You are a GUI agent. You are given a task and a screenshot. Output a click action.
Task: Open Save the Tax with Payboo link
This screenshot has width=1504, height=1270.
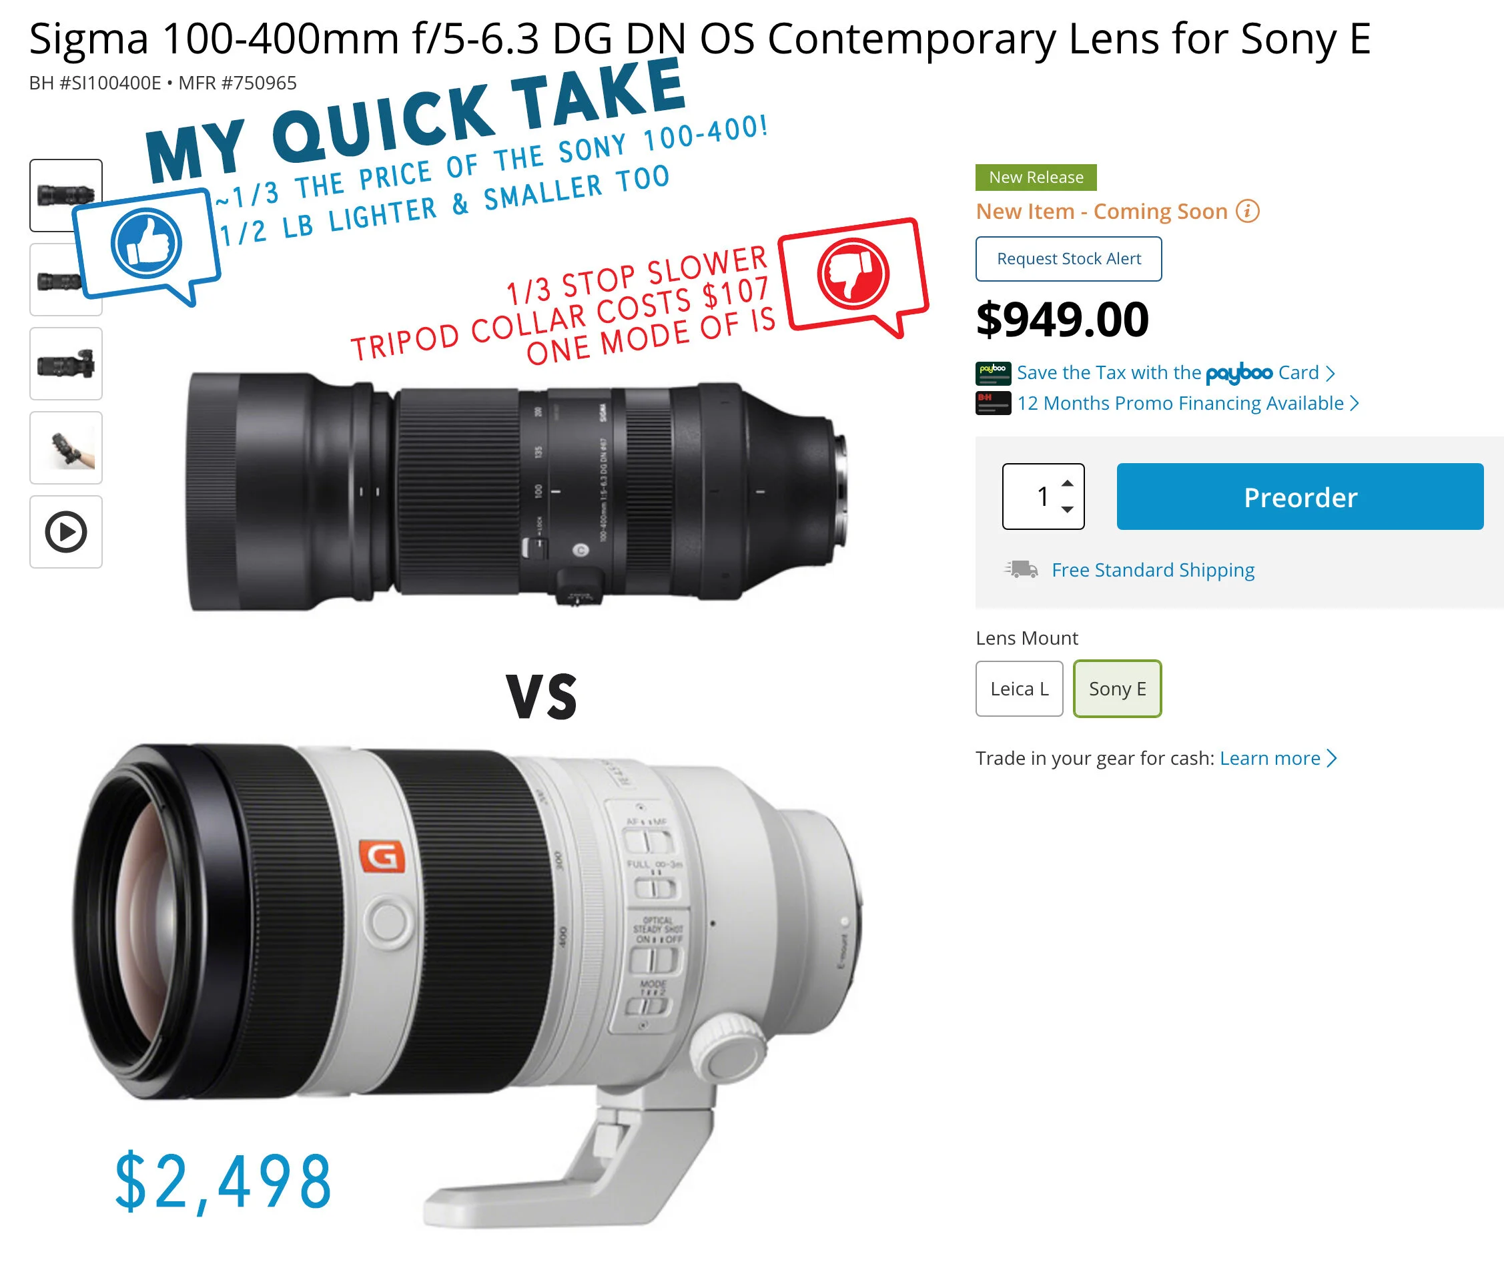(1176, 373)
